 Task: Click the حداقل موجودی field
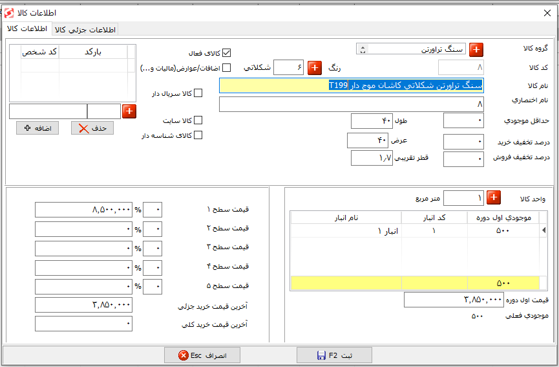463,120
